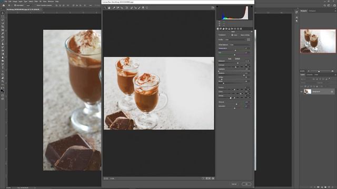Click the Home icon in Photoshop options bar

pyautogui.click(x=4, y=5)
